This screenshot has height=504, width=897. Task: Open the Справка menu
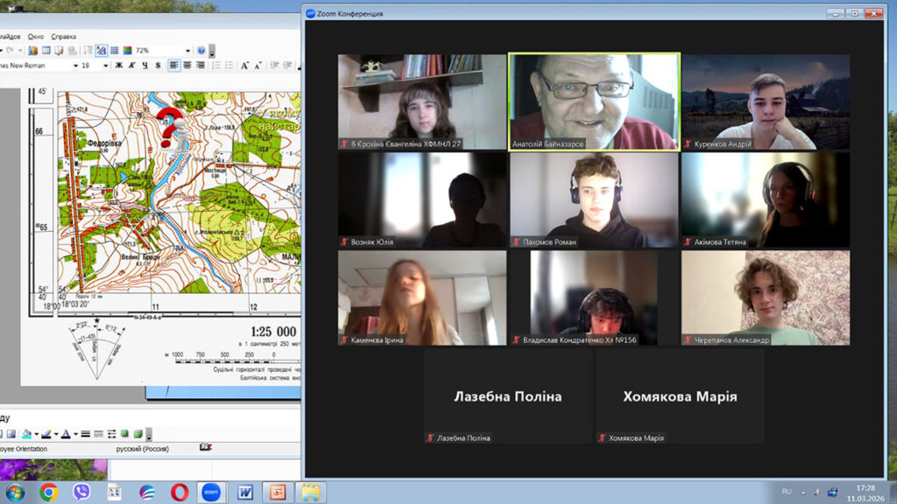click(x=64, y=37)
